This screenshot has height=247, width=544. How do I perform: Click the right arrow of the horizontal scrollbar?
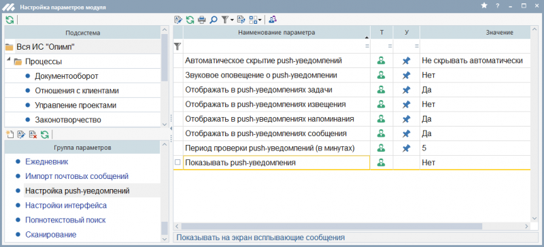[x=526, y=226]
